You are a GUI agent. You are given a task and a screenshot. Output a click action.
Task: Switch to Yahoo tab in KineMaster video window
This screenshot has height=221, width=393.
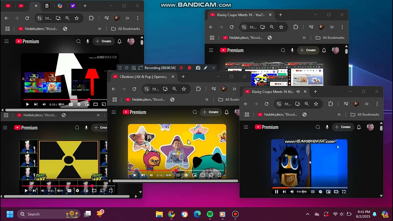[73, 6]
